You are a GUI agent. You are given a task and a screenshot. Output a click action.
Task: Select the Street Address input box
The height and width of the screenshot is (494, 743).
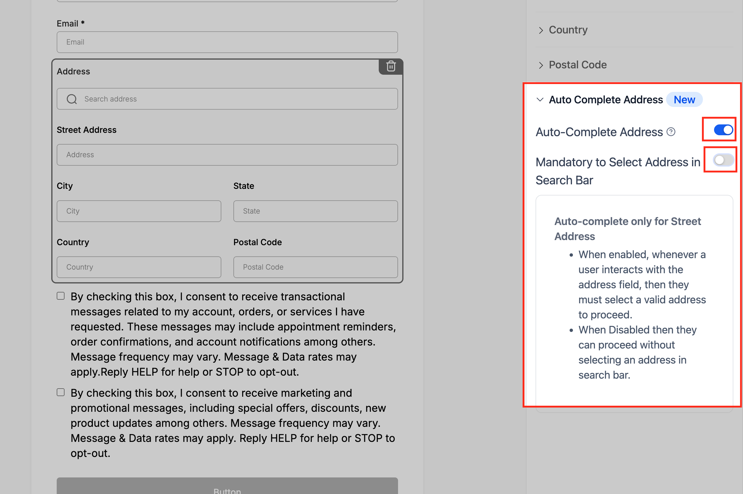point(227,155)
